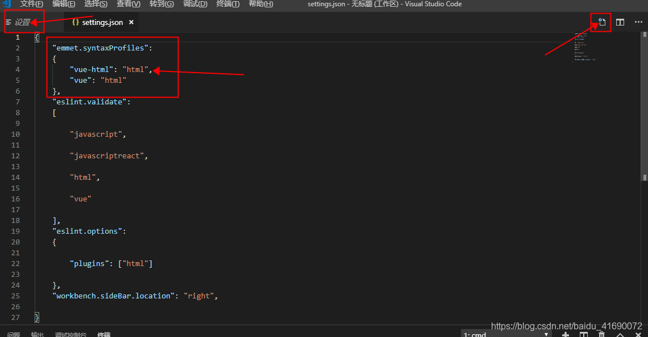Open the editor more actions ellipsis
This screenshot has height=337, width=648.
638,22
